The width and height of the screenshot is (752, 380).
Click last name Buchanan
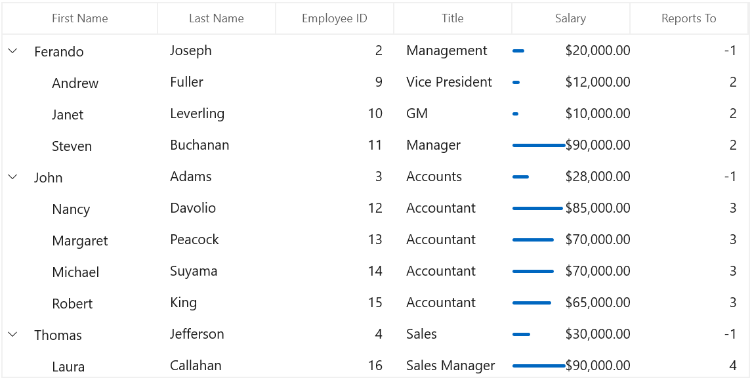199,145
